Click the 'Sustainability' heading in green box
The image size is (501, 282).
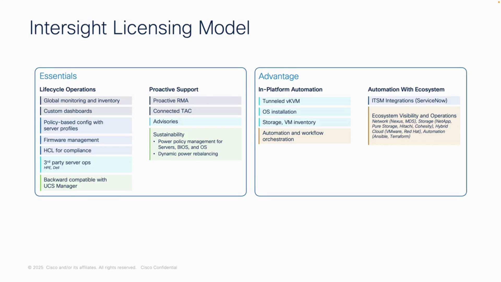(169, 134)
